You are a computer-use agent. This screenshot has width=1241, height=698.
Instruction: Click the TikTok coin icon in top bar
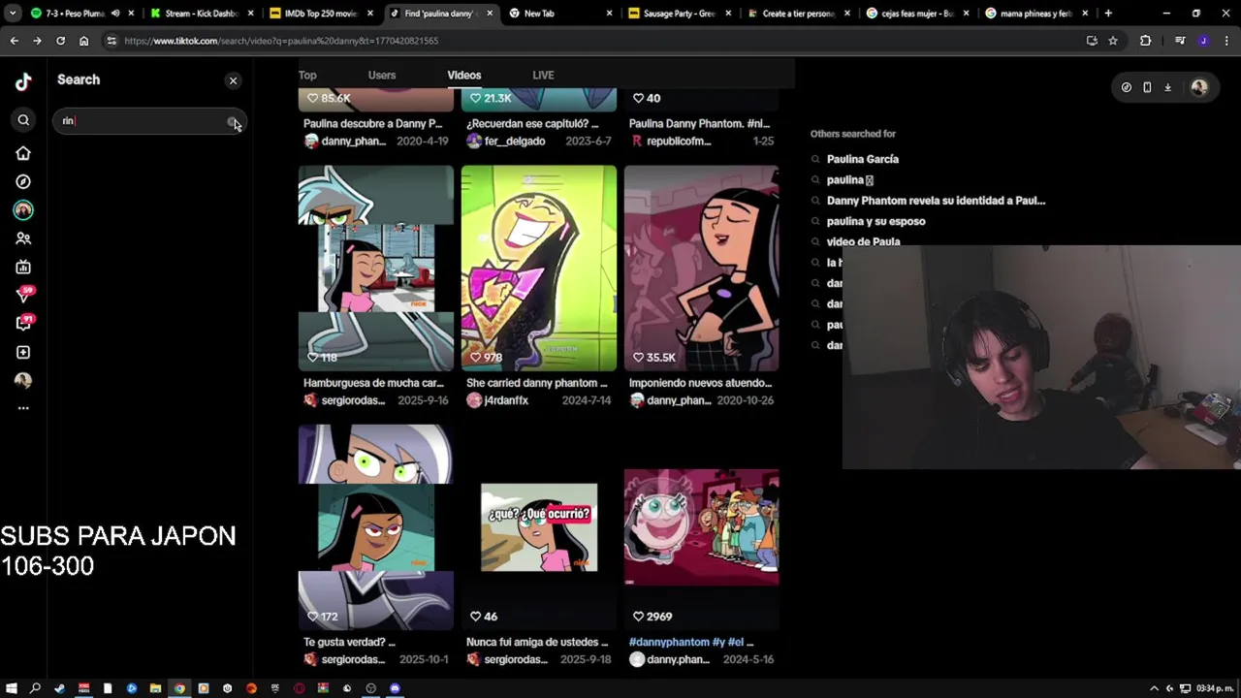click(1126, 87)
